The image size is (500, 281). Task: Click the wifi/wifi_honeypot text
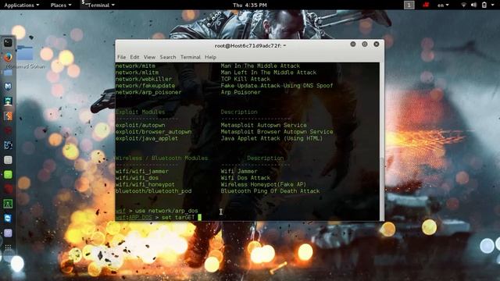coord(145,185)
